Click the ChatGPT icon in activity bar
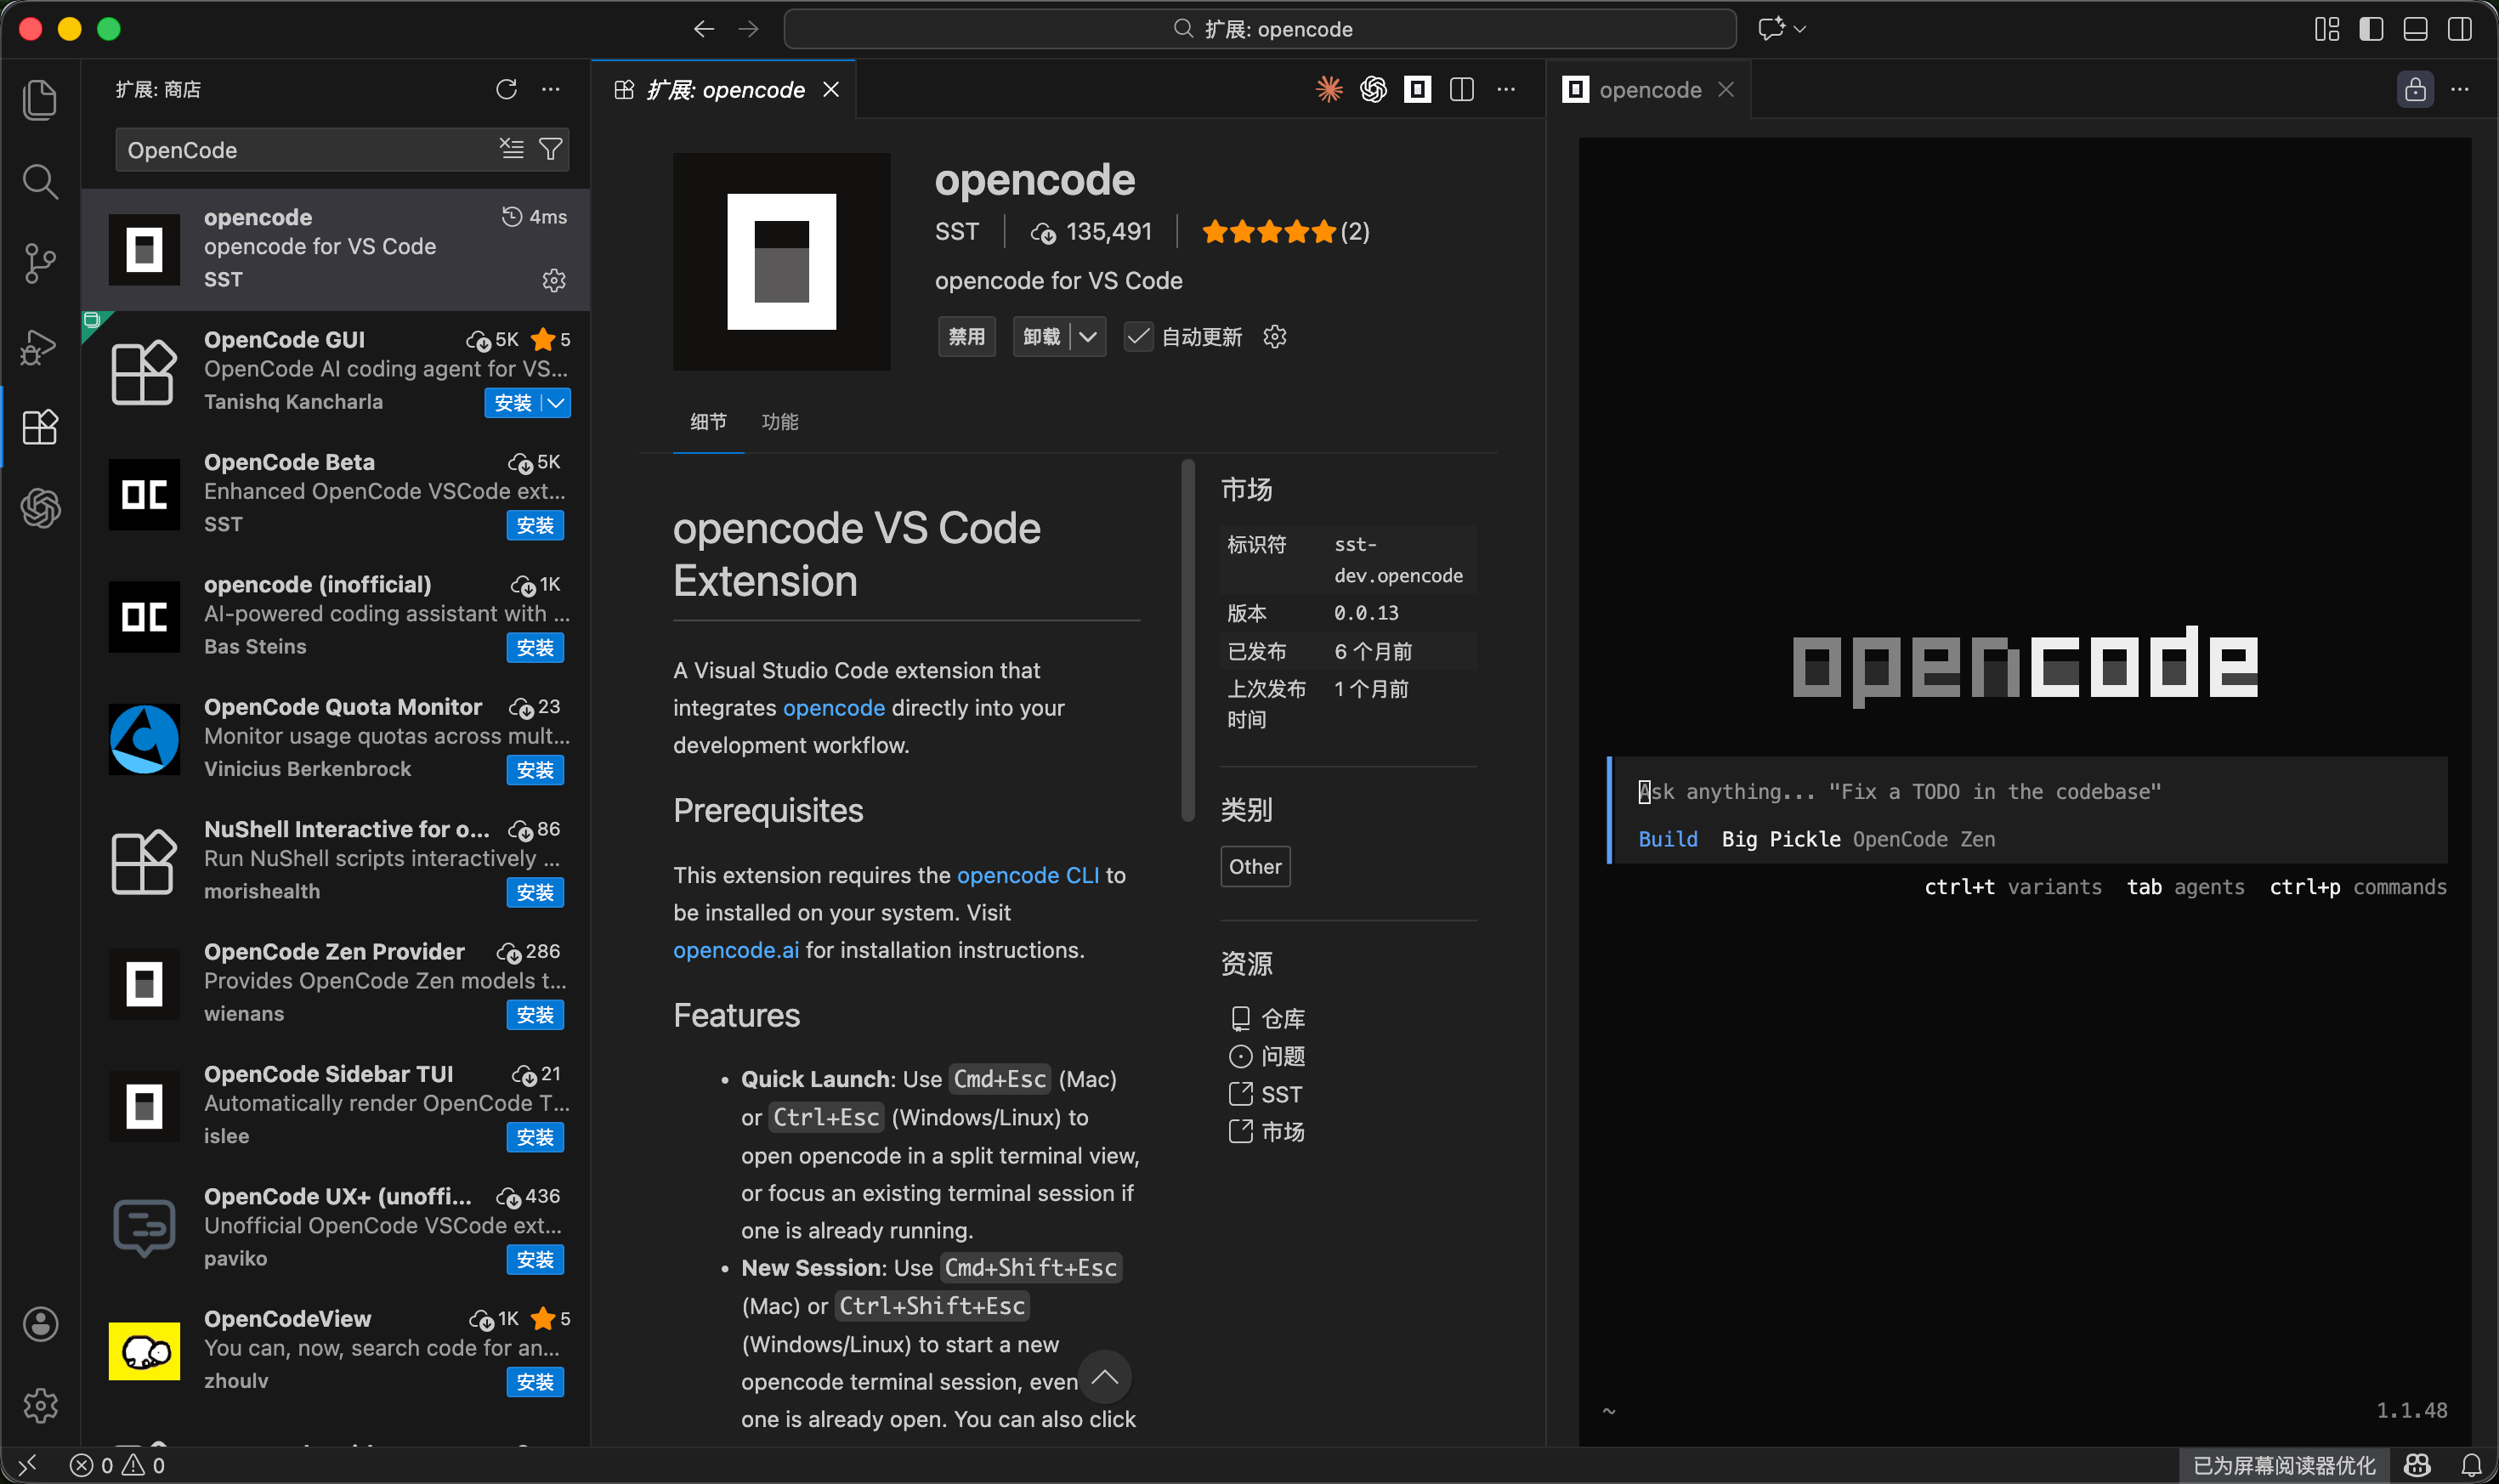 point(40,508)
